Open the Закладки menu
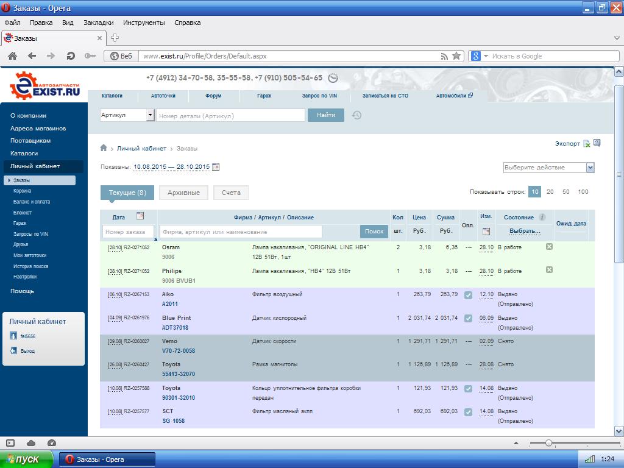 (x=98, y=23)
